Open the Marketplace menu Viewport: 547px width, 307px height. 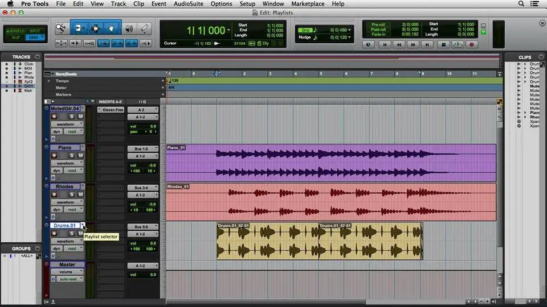click(x=308, y=4)
